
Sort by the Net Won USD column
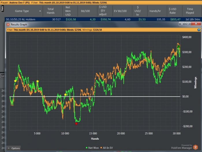pos(68,11)
